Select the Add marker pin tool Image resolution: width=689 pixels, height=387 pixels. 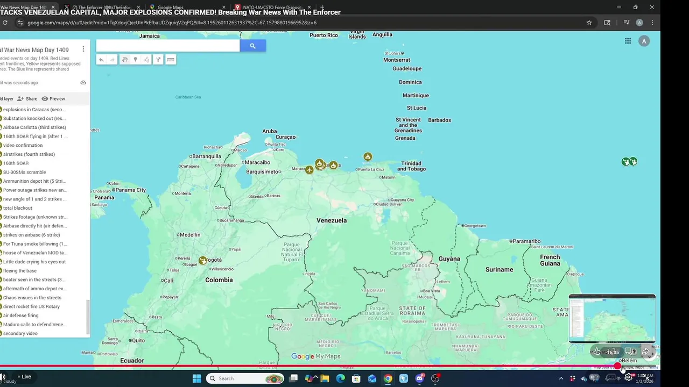tap(135, 60)
